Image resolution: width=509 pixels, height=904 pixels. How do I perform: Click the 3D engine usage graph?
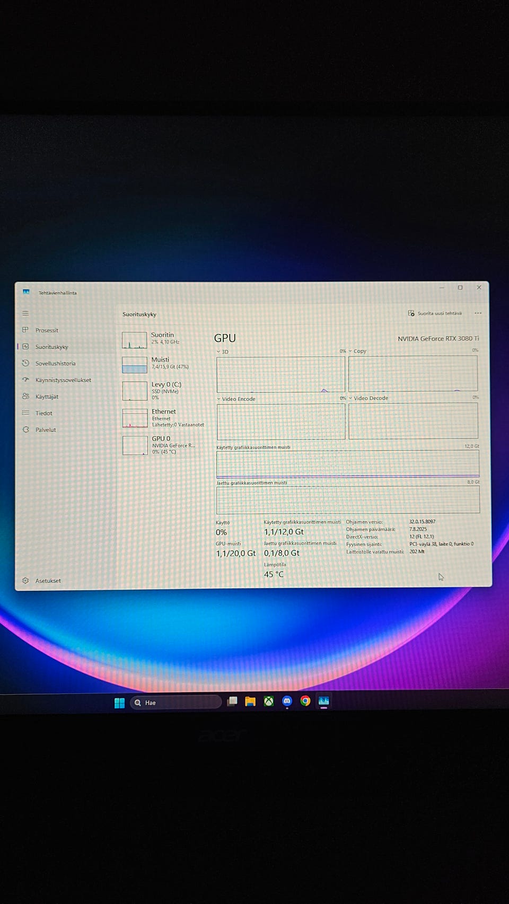point(280,374)
